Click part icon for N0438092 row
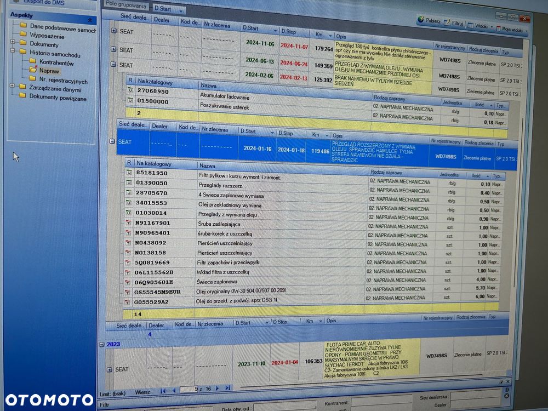Image resolution: width=548 pixels, height=411 pixels. click(128, 243)
